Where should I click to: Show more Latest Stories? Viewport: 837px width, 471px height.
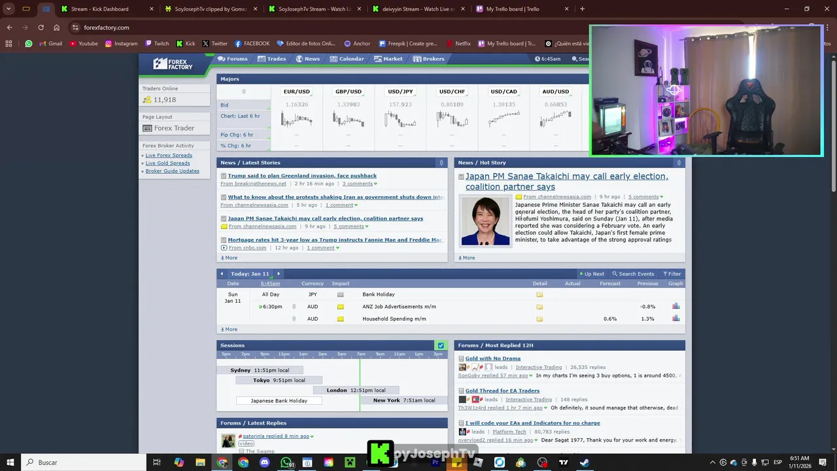pyautogui.click(x=229, y=258)
